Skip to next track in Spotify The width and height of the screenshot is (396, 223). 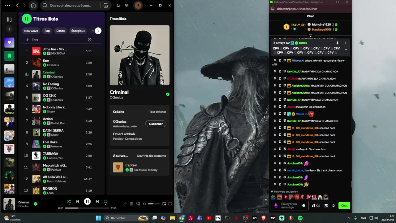pos(97,202)
